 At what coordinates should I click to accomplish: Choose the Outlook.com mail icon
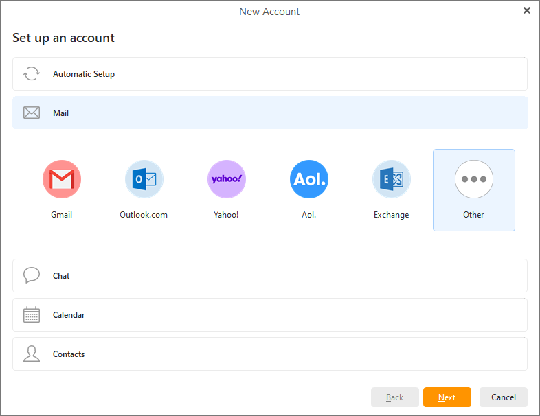144,180
